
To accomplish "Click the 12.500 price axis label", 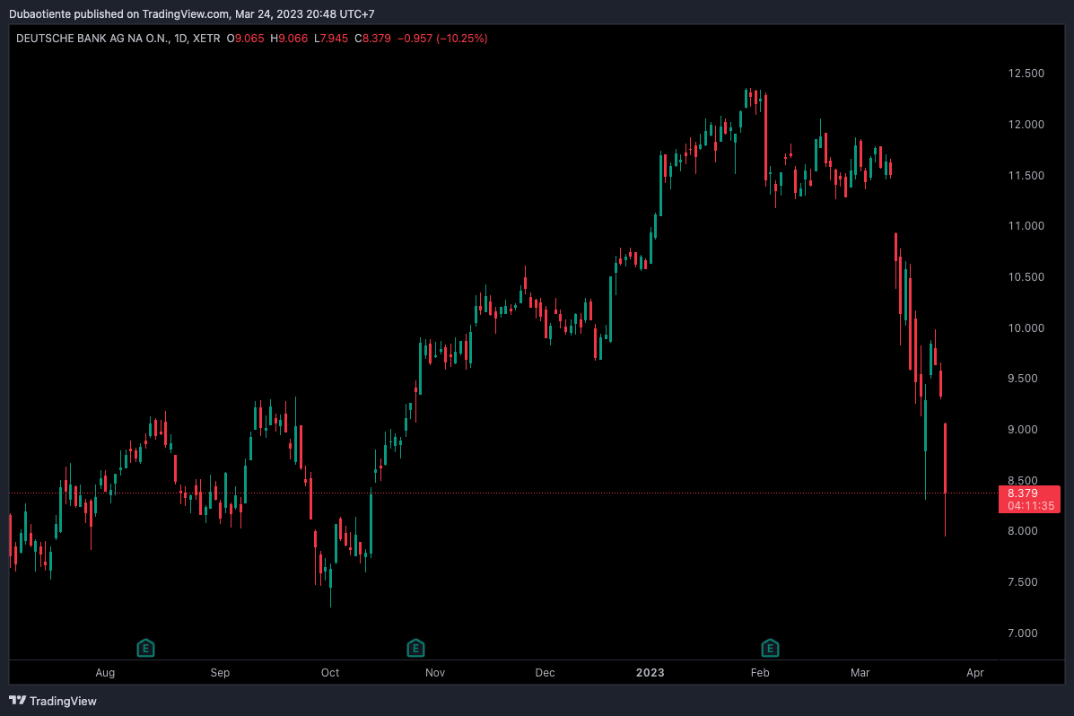I will [1026, 74].
